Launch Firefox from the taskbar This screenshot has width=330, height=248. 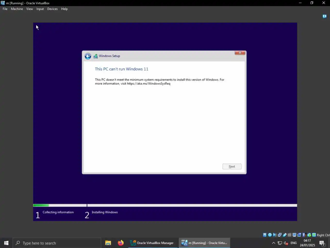point(121,243)
